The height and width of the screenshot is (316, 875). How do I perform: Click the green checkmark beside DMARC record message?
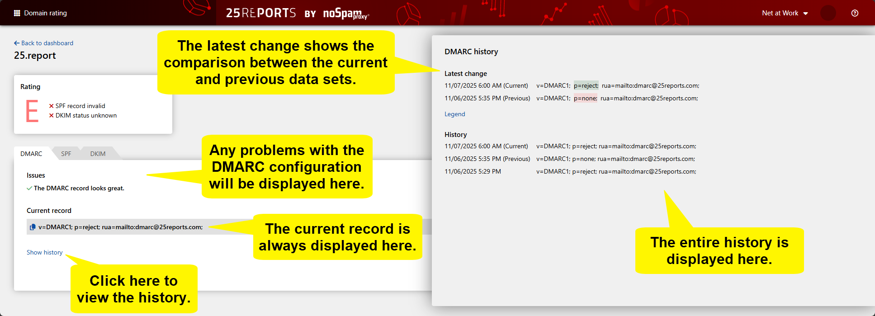coord(29,189)
